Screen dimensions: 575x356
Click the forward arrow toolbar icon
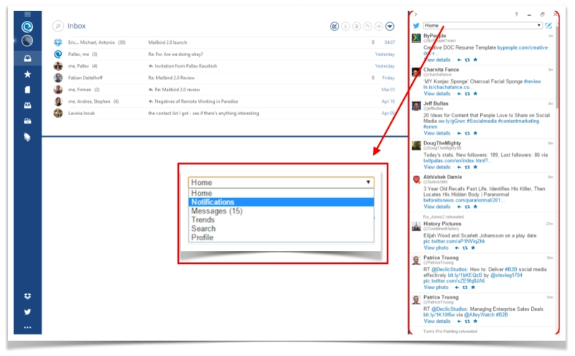coord(379,27)
